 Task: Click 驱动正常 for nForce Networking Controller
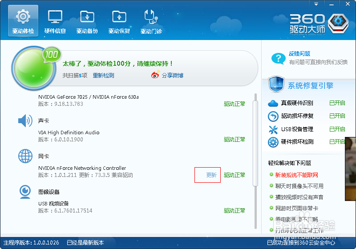235,175
